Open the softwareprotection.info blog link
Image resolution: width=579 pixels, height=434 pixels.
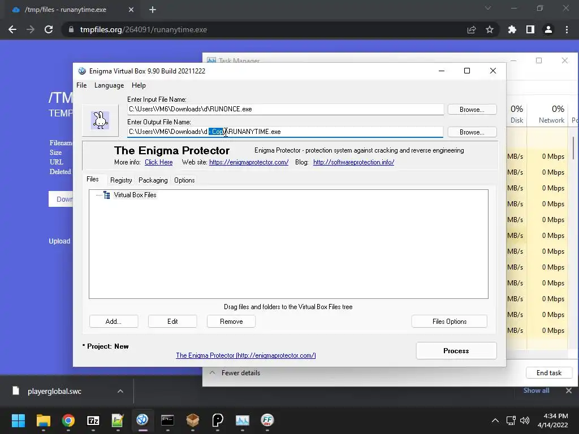pyautogui.click(x=354, y=162)
